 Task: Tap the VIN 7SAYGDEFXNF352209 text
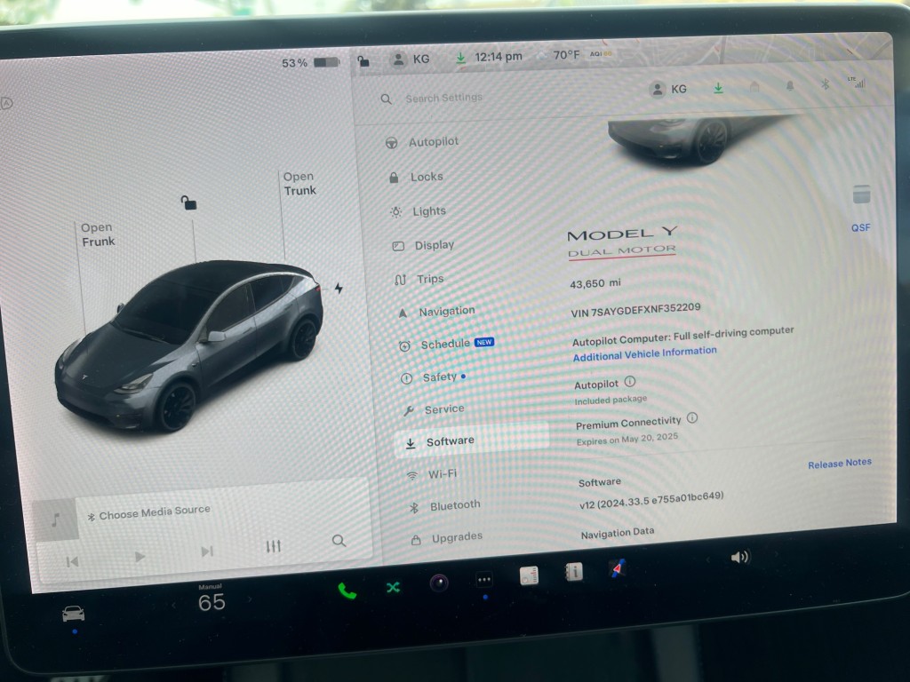[x=635, y=310]
